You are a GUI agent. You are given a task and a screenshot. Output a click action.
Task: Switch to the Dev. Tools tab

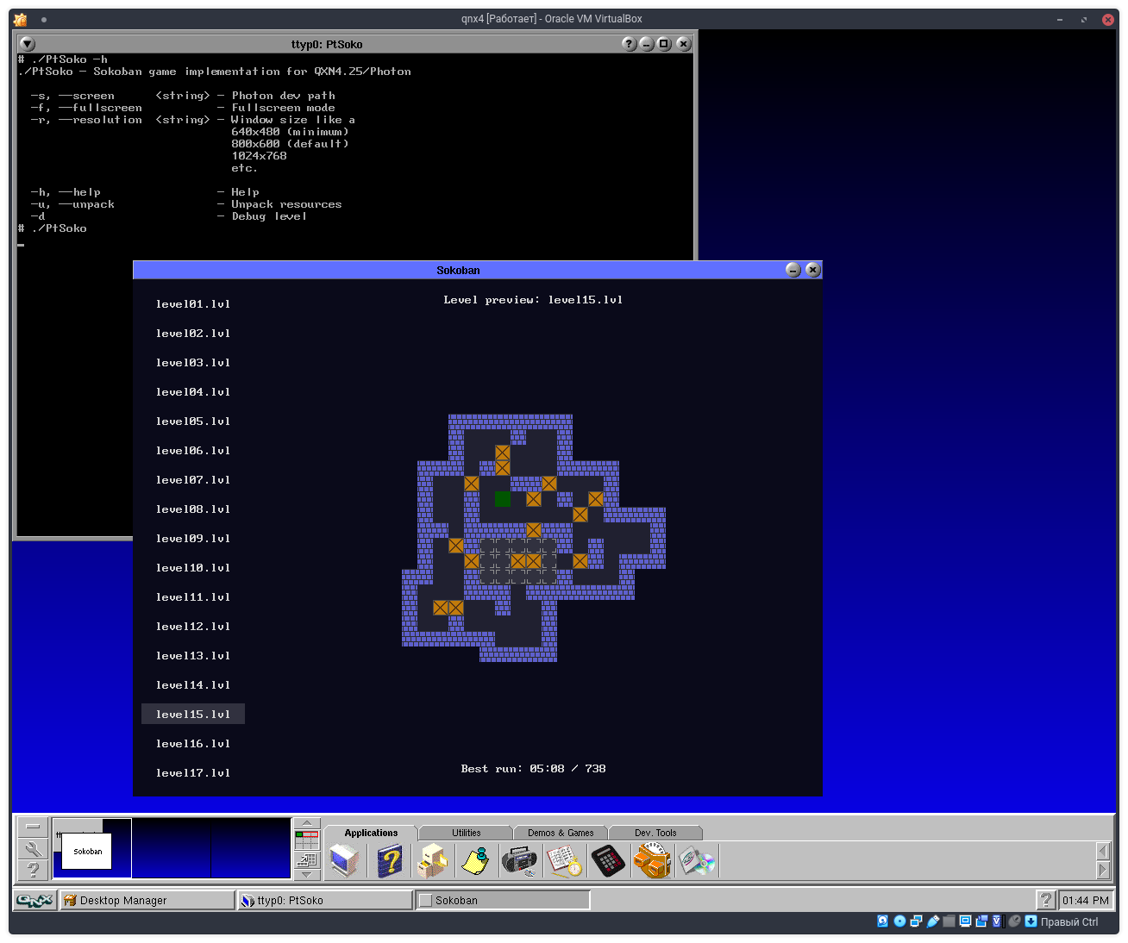655,833
